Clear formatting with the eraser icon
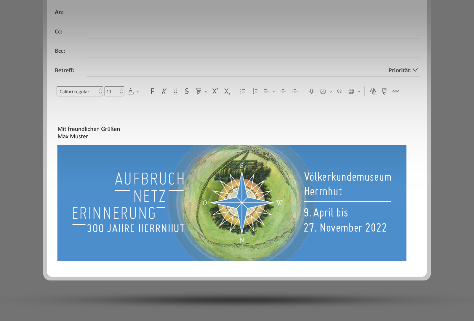Viewport: 474px width, 321px height. point(373,91)
